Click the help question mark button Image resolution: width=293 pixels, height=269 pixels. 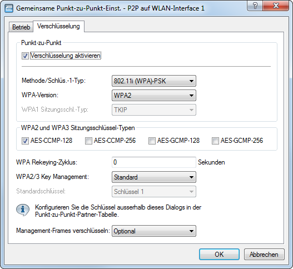point(255,6)
